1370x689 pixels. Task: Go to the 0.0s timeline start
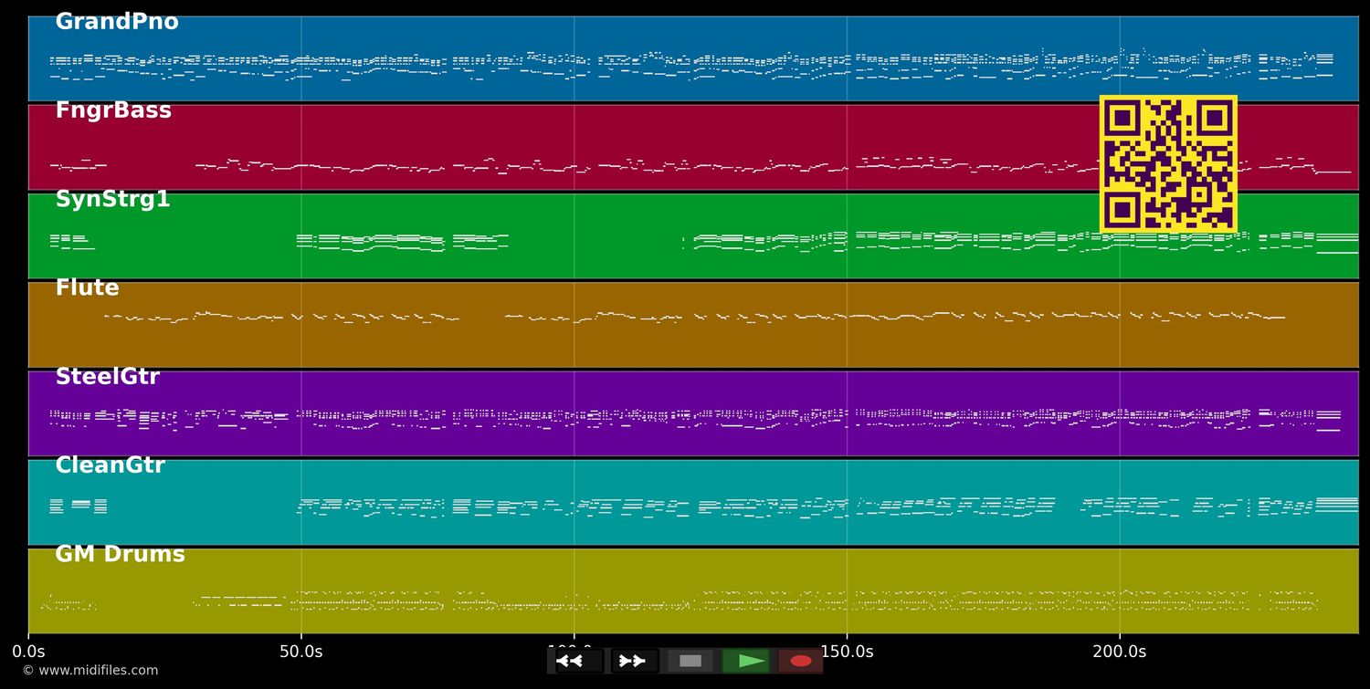28,652
